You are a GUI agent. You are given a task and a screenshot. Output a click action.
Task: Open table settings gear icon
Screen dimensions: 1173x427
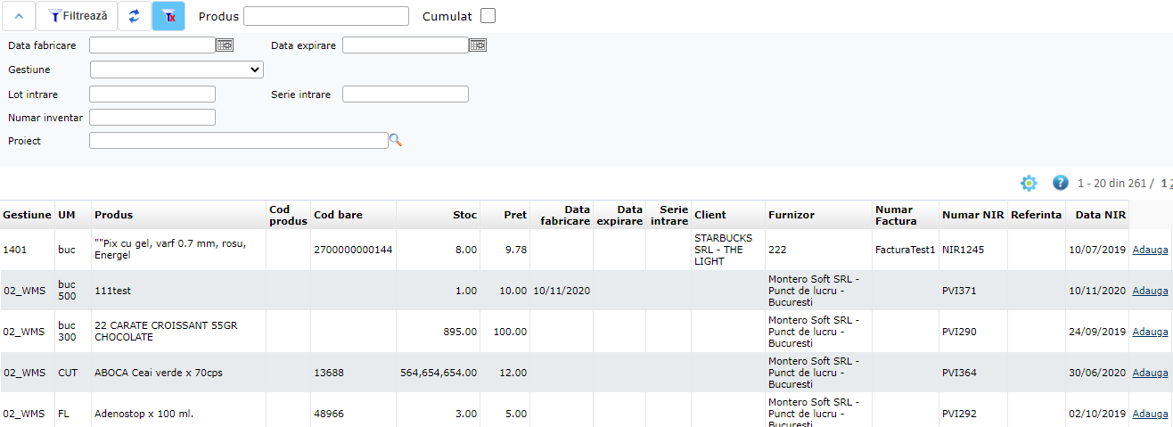1029,183
